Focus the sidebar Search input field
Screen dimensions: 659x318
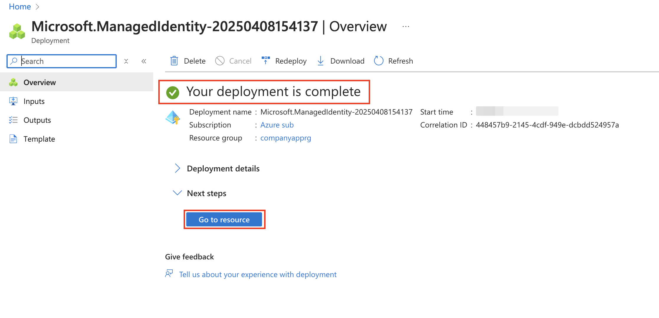[62, 61]
